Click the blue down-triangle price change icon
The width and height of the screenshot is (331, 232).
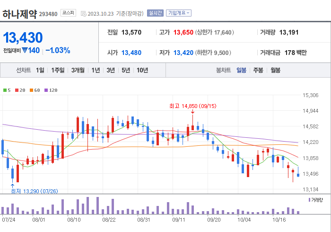tap(25, 50)
